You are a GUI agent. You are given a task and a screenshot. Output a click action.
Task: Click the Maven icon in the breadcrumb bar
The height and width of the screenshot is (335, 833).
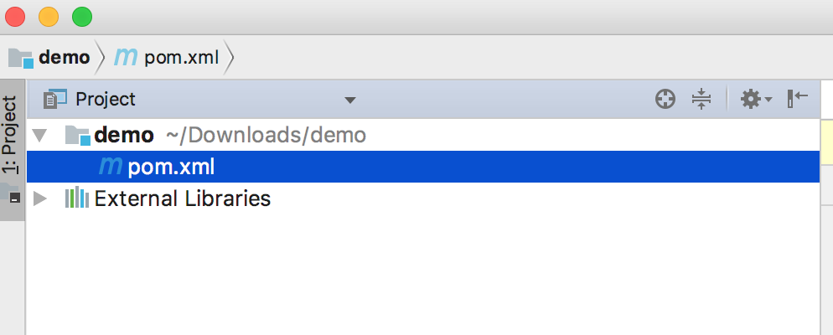[x=126, y=57]
